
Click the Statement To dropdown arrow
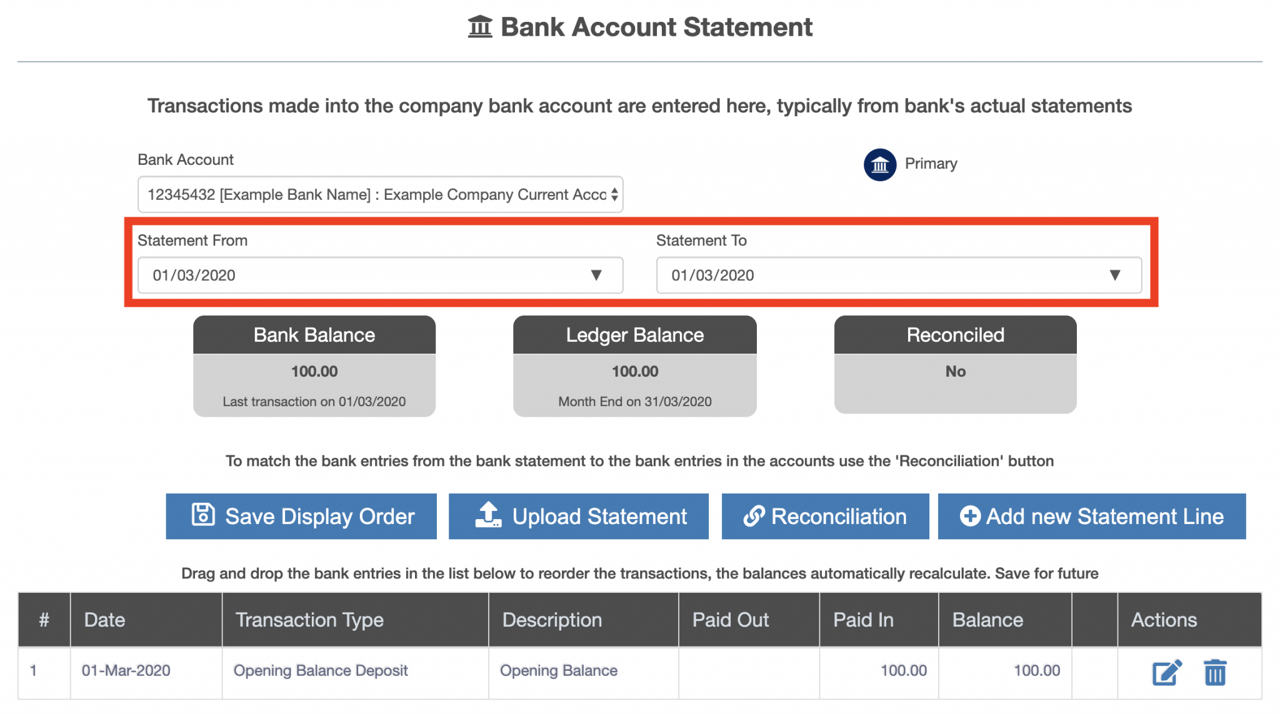1115,275
